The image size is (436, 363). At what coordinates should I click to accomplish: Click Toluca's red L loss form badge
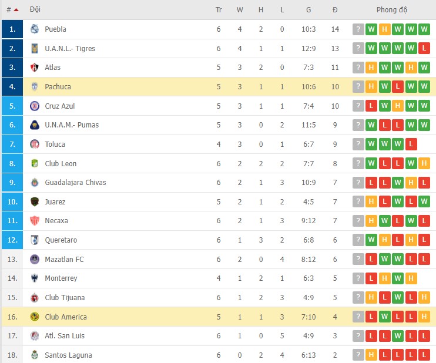(x=411, y=144)
